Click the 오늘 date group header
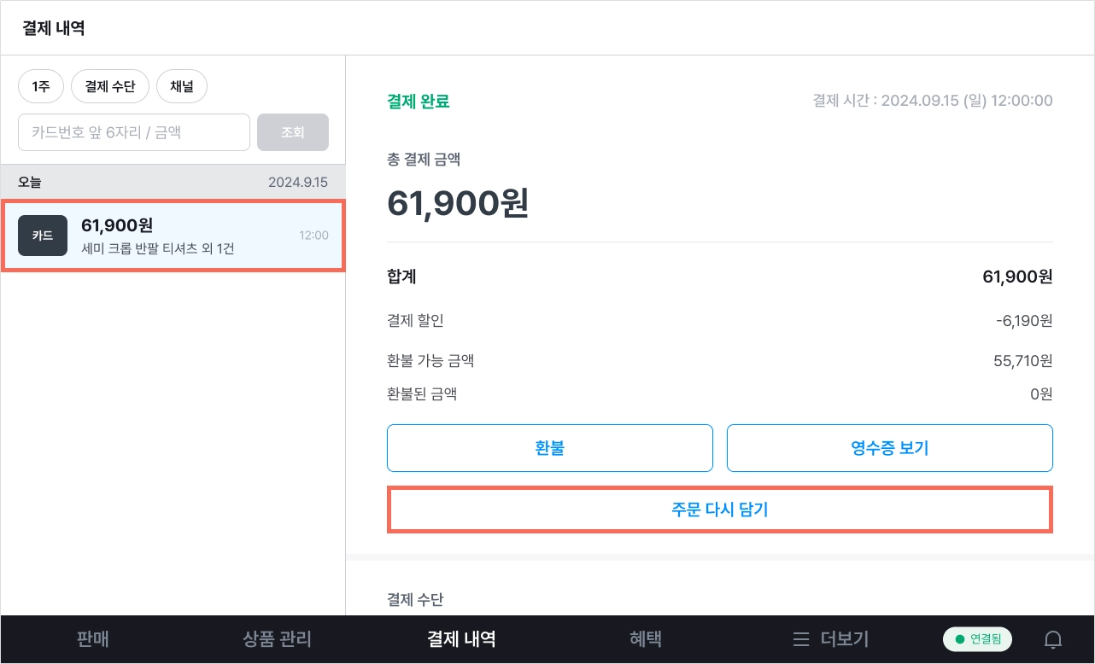1095x664 pixels. 30,182
